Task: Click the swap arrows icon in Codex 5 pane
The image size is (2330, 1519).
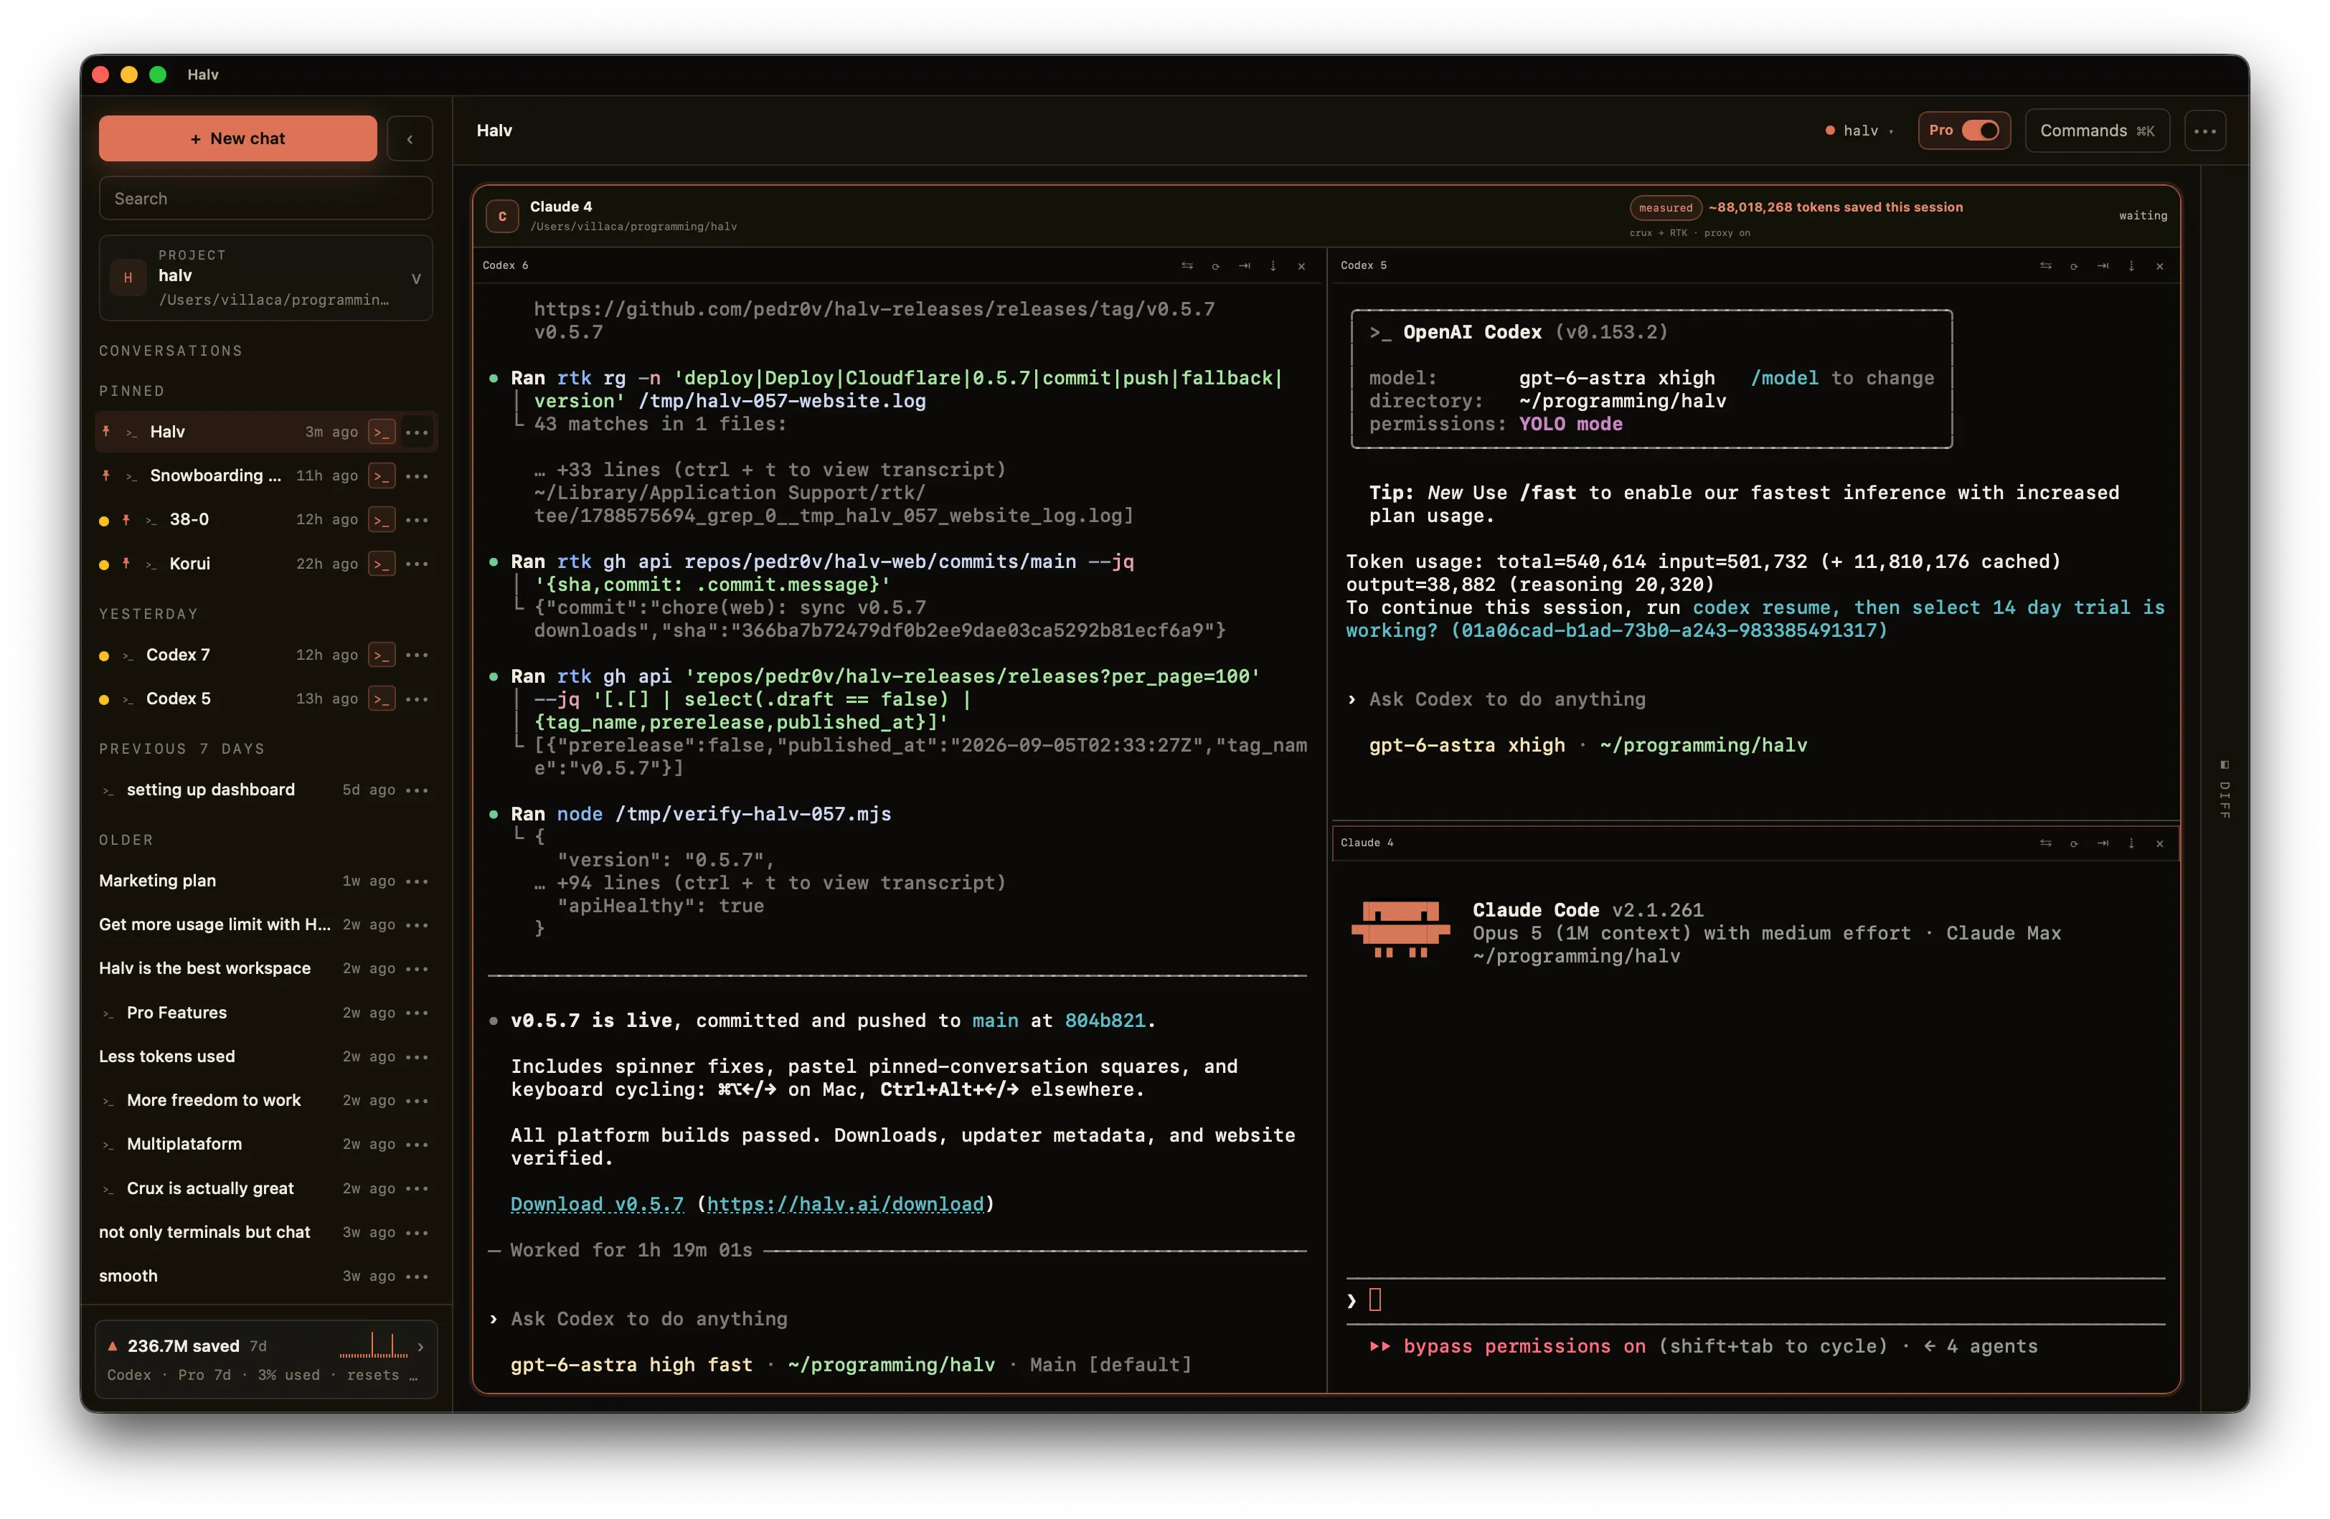Action: [x=2045, y=265]
